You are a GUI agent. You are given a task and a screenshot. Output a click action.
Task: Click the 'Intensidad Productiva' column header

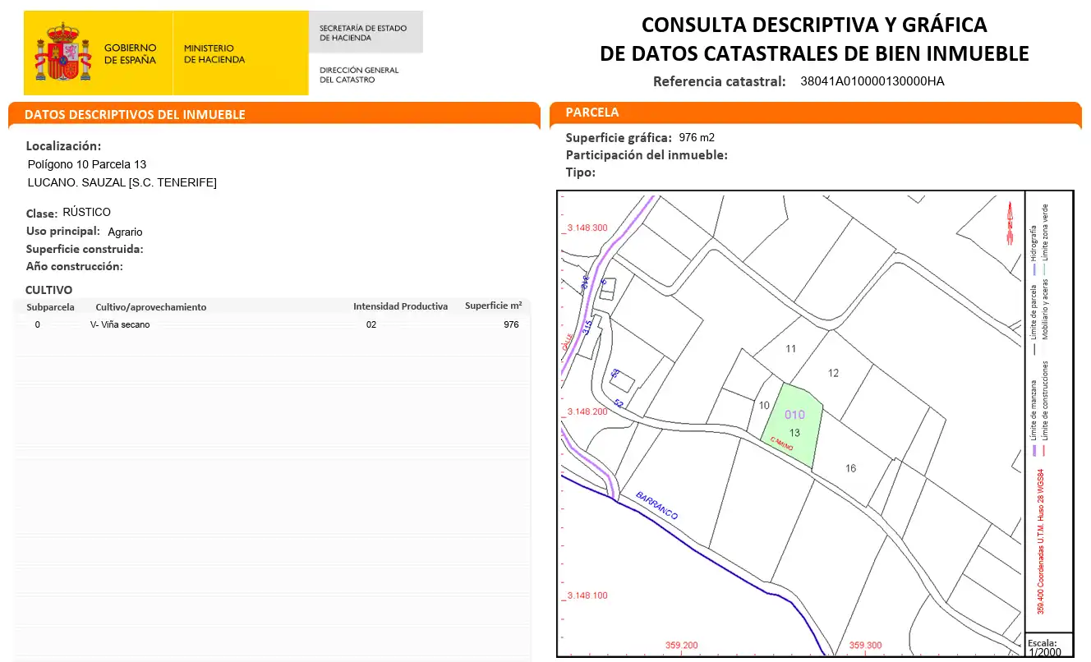tap(401, 306)
